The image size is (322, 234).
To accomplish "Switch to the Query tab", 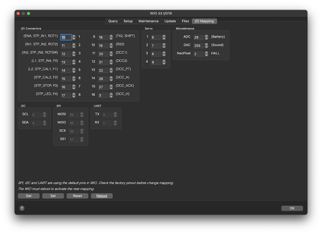I will pyautogui.click(x=113, y=21).
